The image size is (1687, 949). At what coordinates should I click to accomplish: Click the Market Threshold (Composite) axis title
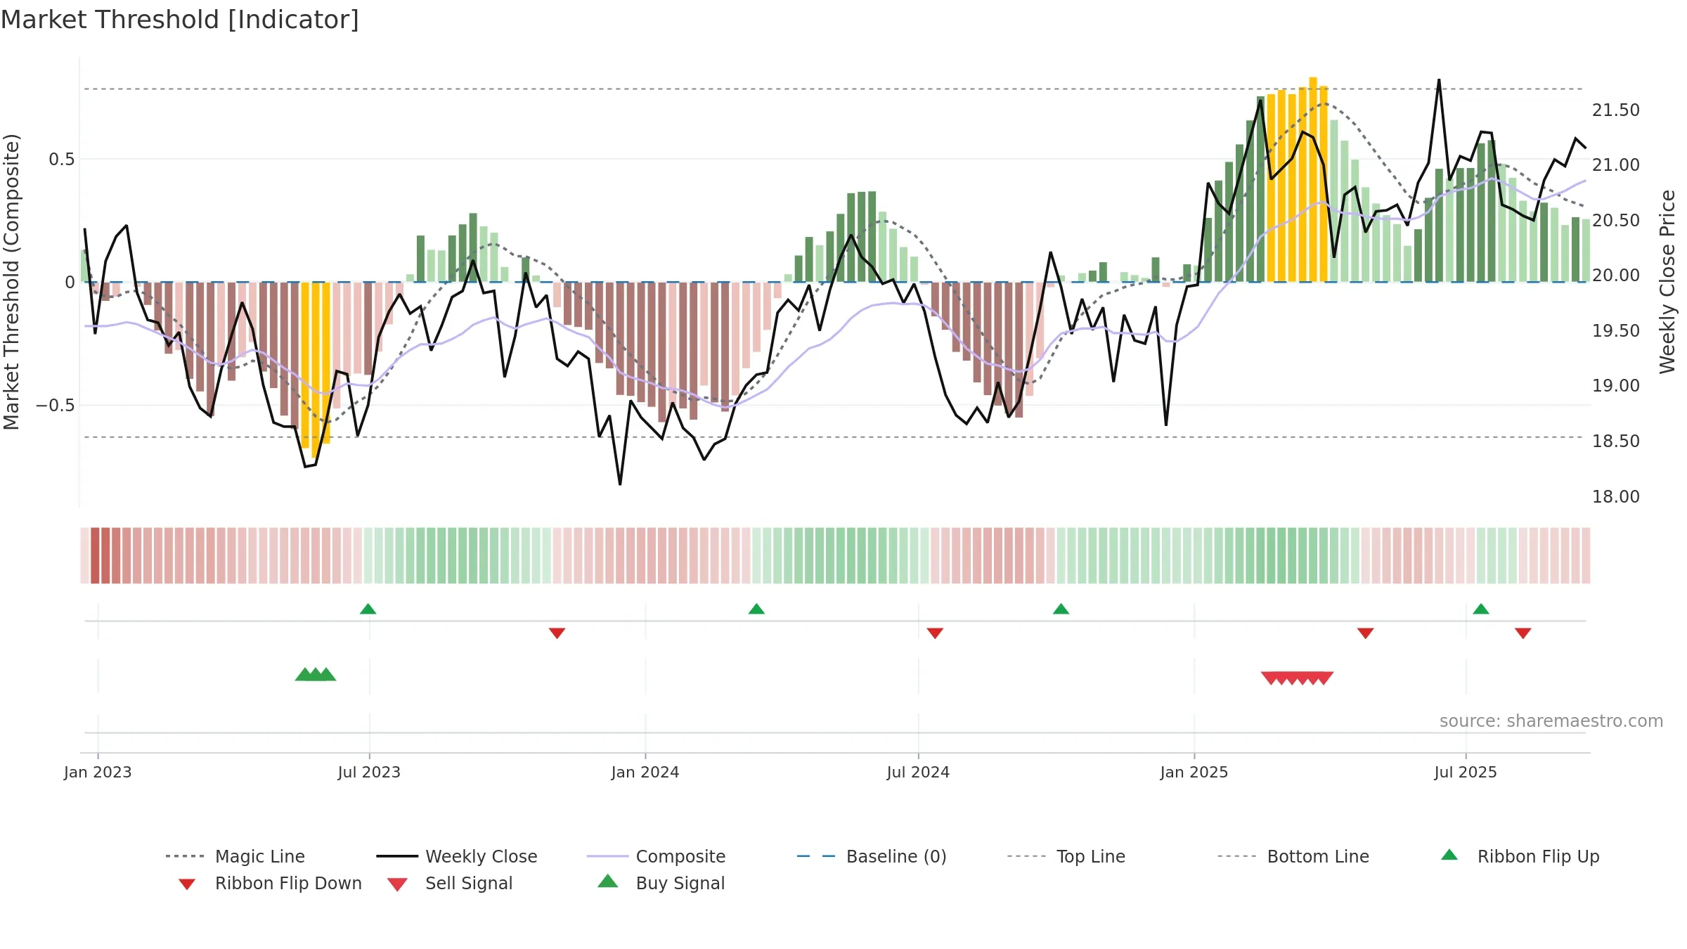point(11,281)
